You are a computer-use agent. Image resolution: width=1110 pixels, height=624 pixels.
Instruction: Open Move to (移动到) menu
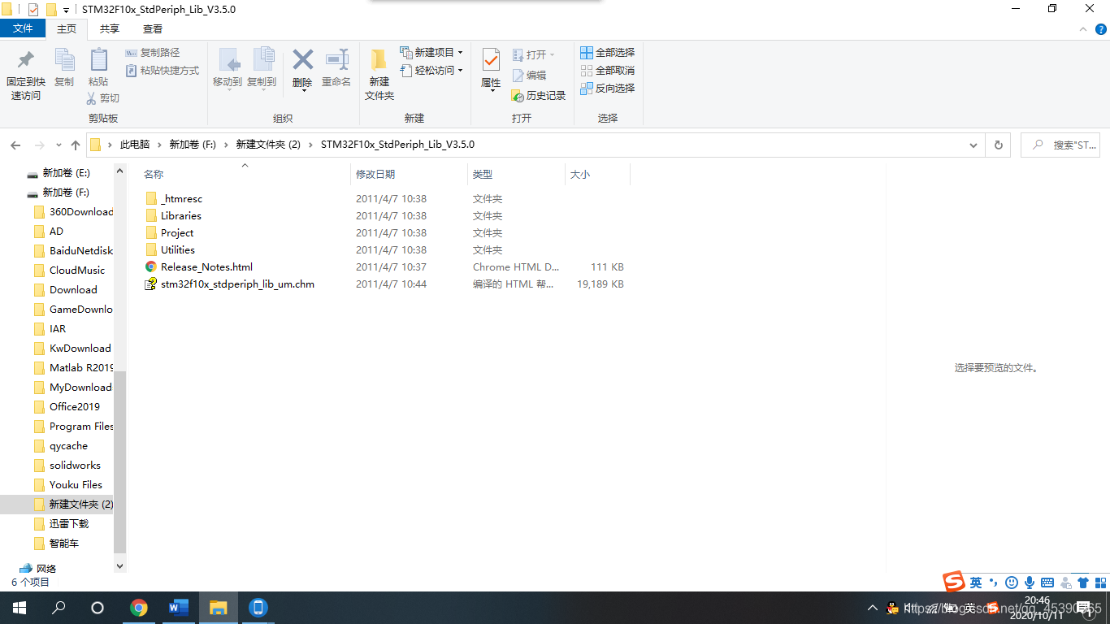click(x=228, y=68)
